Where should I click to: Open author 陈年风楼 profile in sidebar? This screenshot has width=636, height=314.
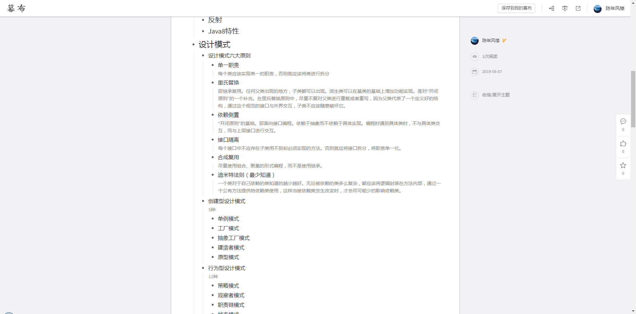[x=491, y=40]
